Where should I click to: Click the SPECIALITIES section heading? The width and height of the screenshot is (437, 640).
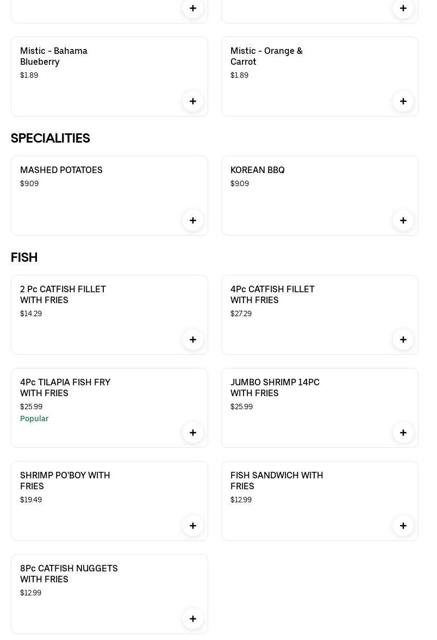point(51,138)
